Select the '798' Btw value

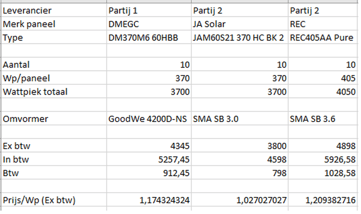tap(240, 173)
